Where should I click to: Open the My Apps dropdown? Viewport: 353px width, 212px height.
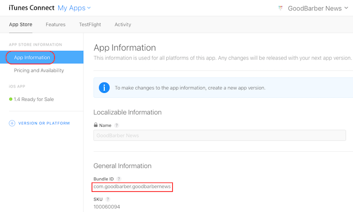(74, 8)
